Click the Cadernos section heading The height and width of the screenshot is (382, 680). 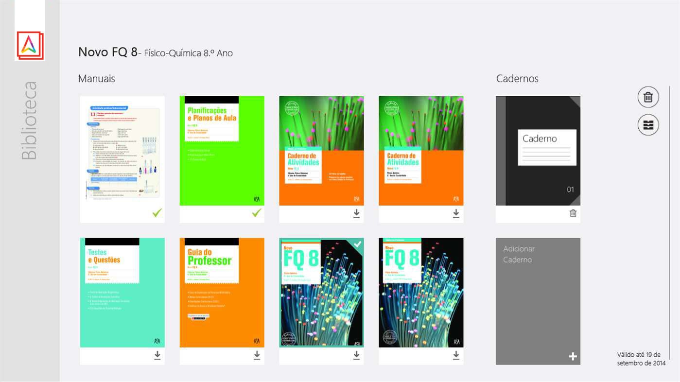(517, 79)
